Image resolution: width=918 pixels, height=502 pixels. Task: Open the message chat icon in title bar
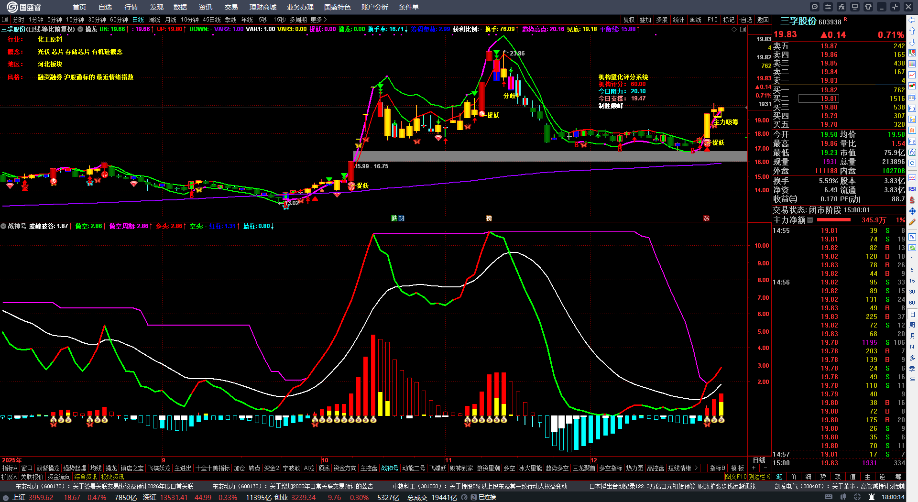[x=815, y=7]
